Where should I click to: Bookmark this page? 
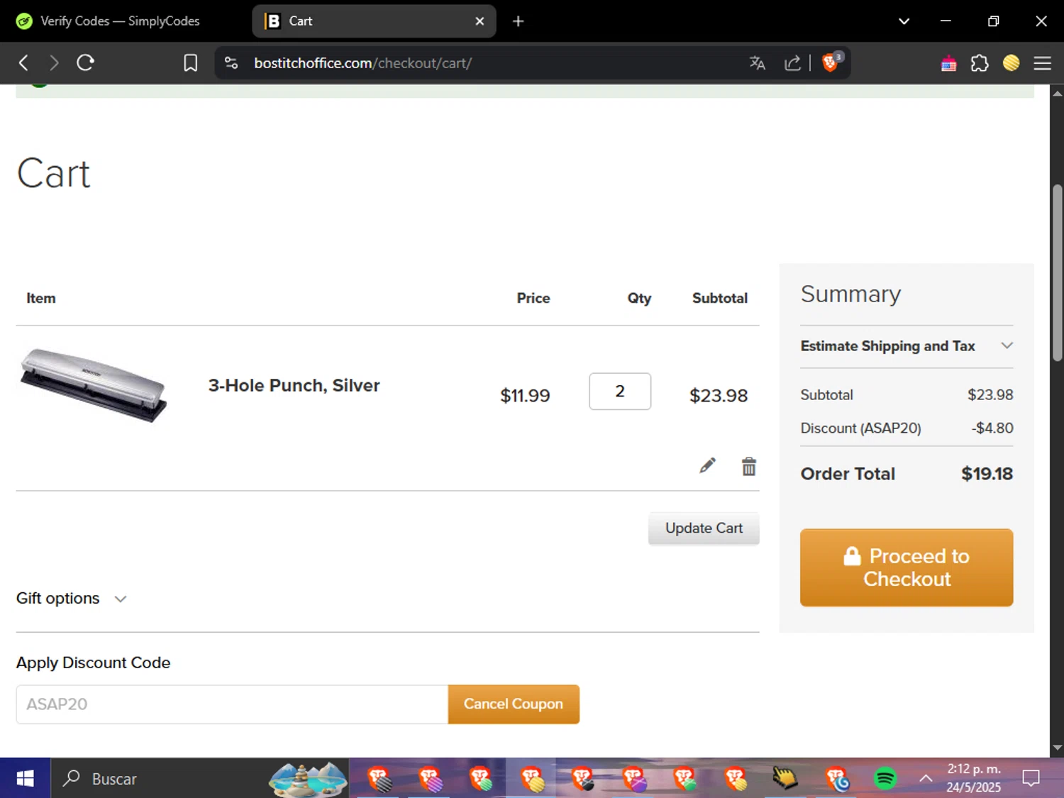tap(190, 63)
